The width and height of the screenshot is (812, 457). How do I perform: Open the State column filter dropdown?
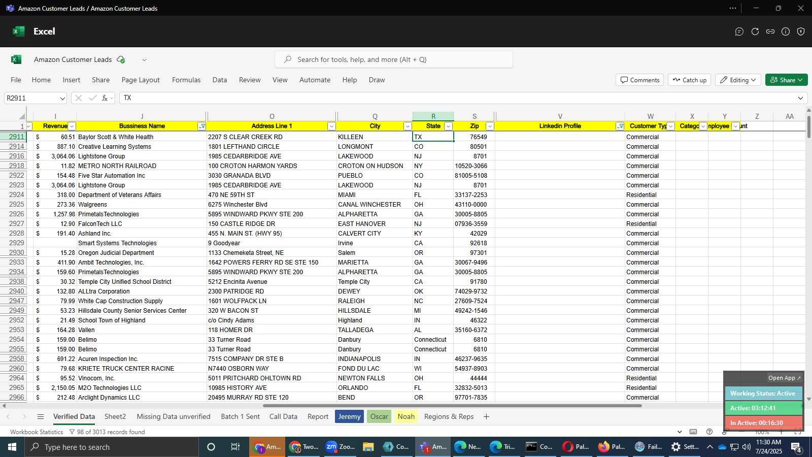click(x=448, y=126)
